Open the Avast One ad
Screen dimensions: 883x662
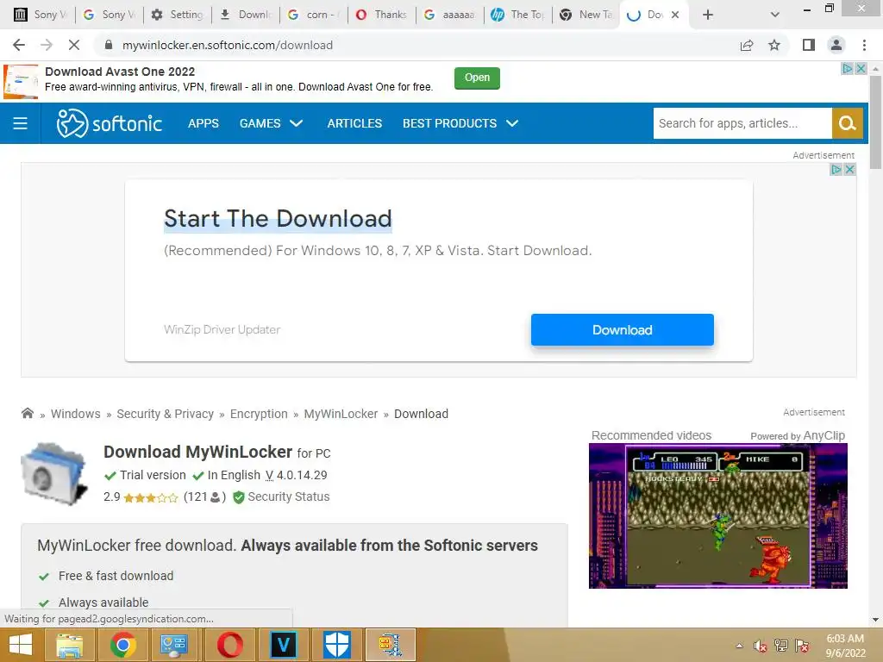coord(477,78)
